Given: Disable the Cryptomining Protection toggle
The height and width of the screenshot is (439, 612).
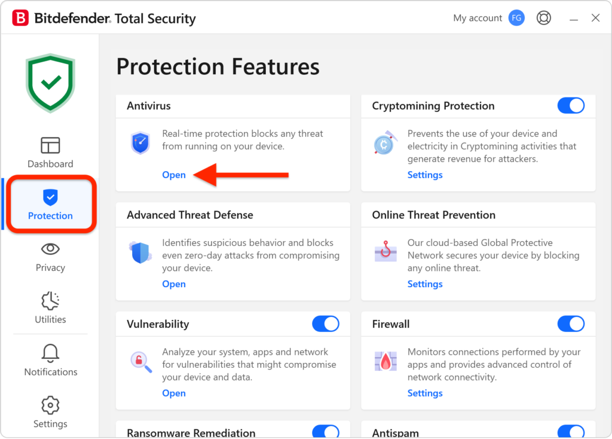Looking at the screenshot, I should click(571, 106).
